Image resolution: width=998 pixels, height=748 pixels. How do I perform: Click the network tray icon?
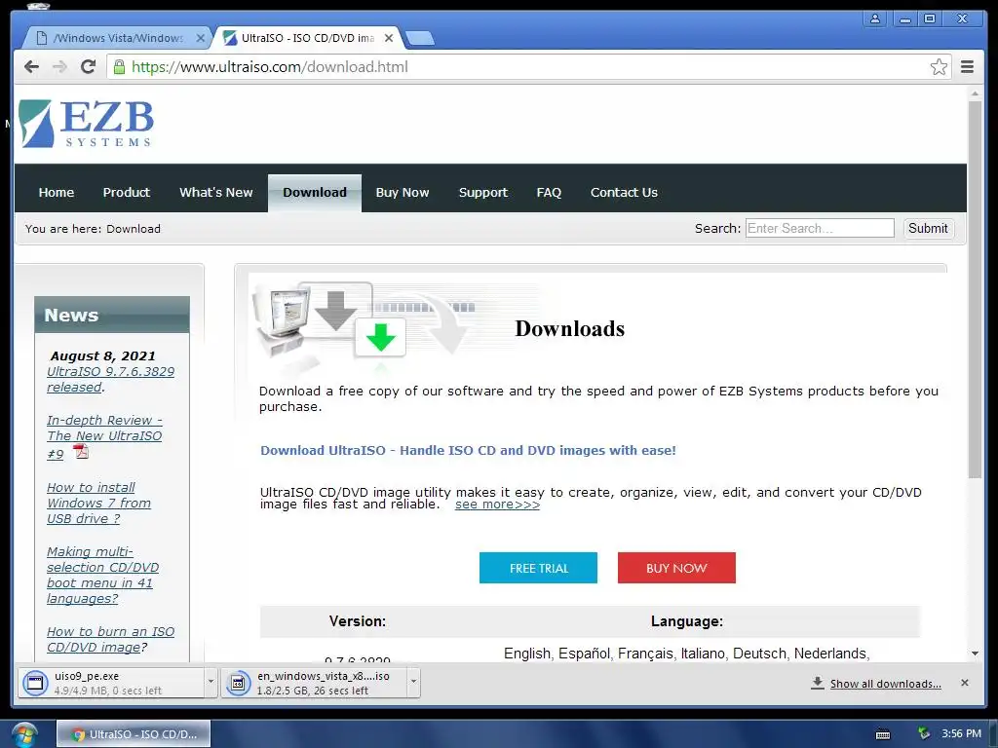924,733
